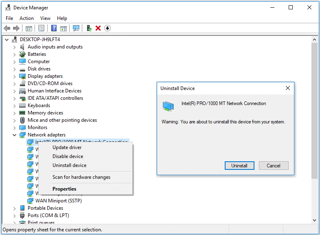Viewport: 320px width, 235px height.
Task: Expand the Audio inputs and outputs chevron
Action: pos(14,47)
